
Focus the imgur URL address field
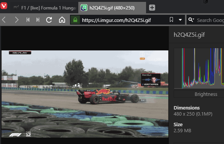124,20
